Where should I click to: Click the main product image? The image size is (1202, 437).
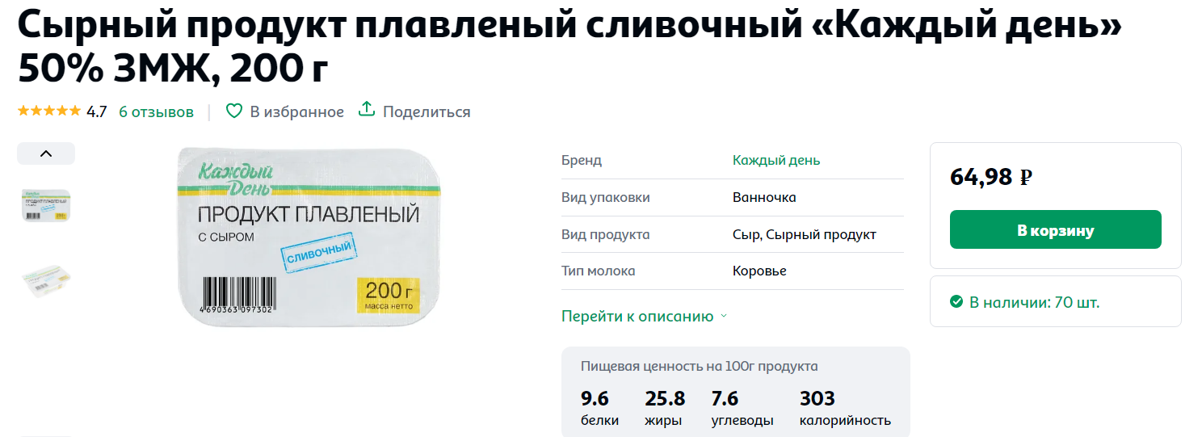[x=309, y=237]
